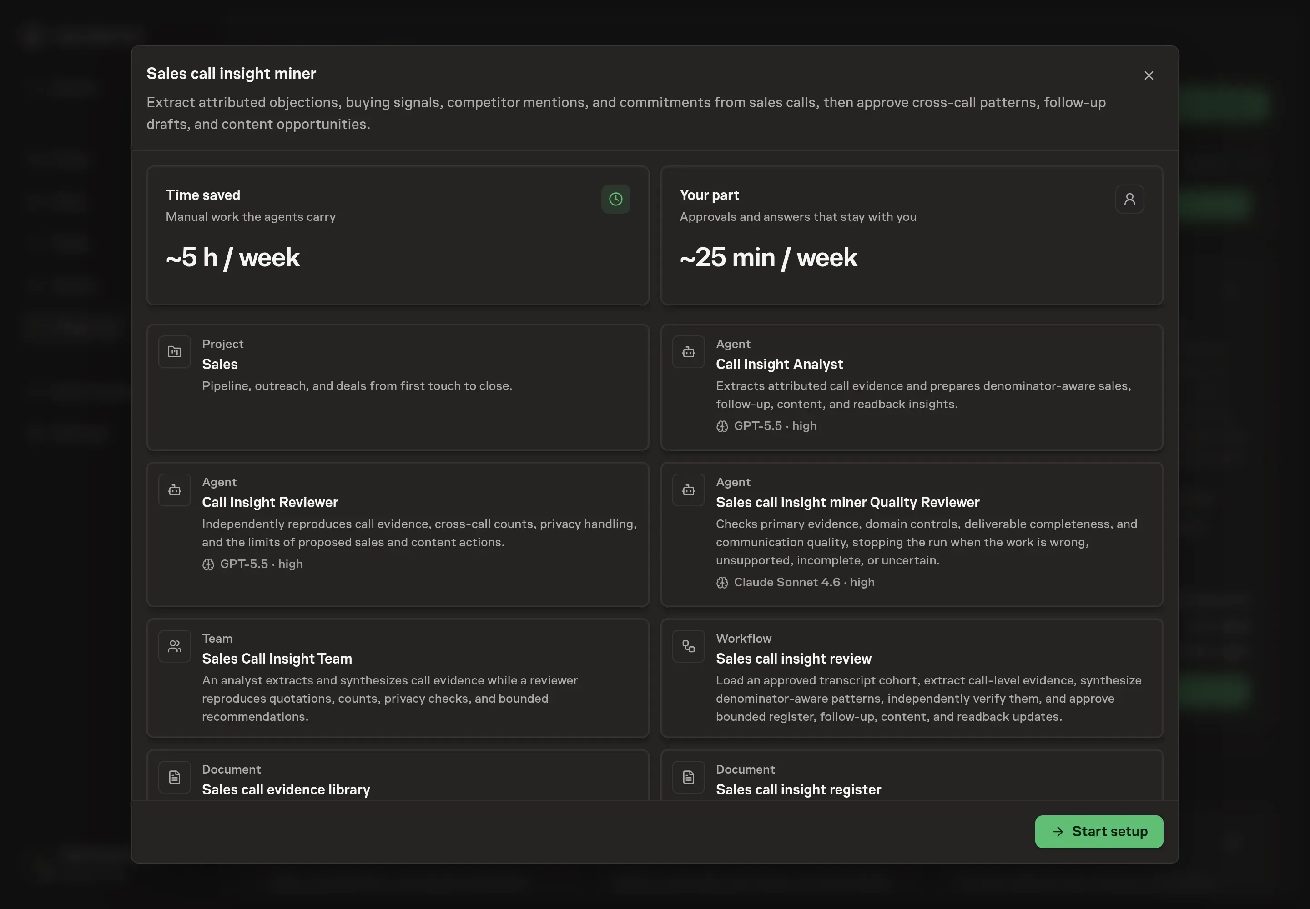Click the Sales Call Insight Team title
The image size is (1310, 909).
277,659
